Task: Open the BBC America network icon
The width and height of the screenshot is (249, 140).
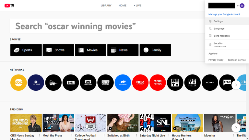Action: 140,83
